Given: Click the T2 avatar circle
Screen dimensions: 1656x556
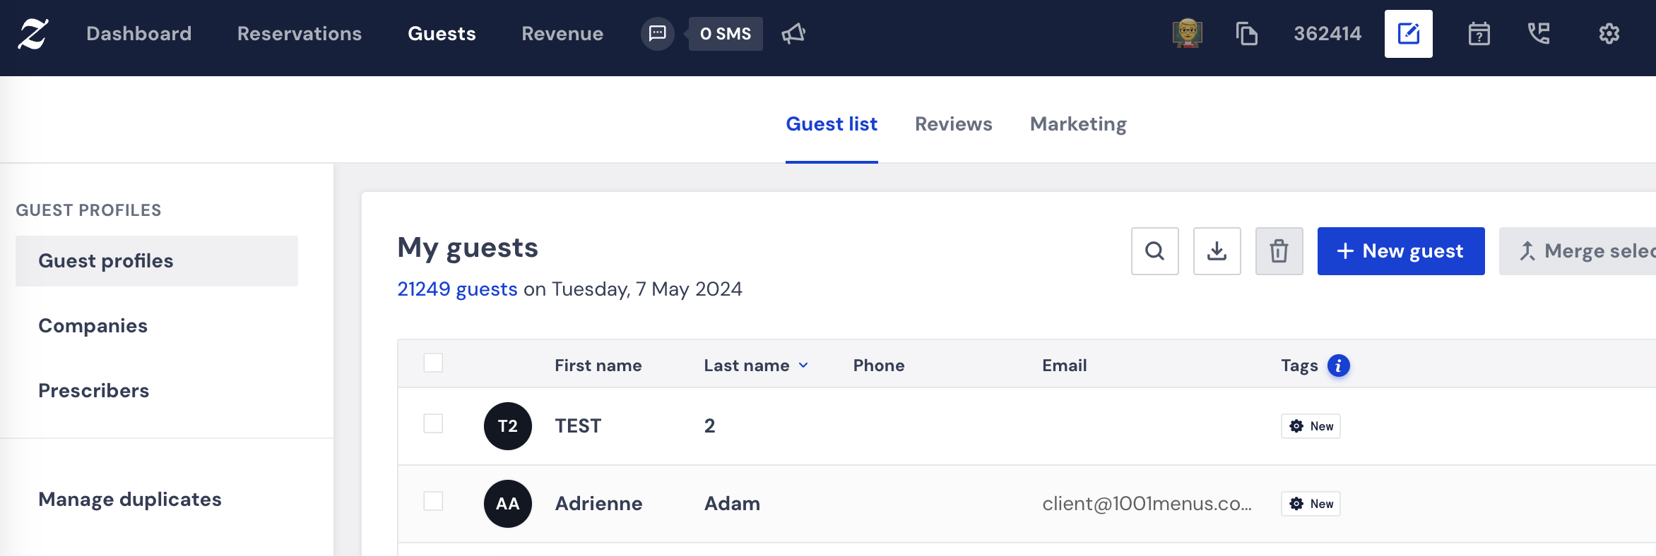Looking at the screenshot, I should (508, 426).
